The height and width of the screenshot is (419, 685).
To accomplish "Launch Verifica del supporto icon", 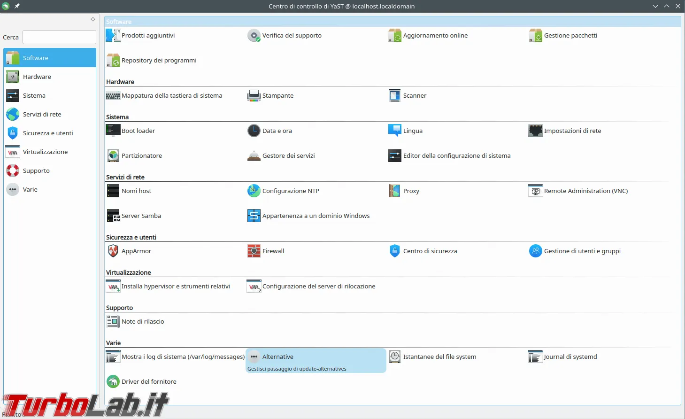I will (x=254, y=36).
